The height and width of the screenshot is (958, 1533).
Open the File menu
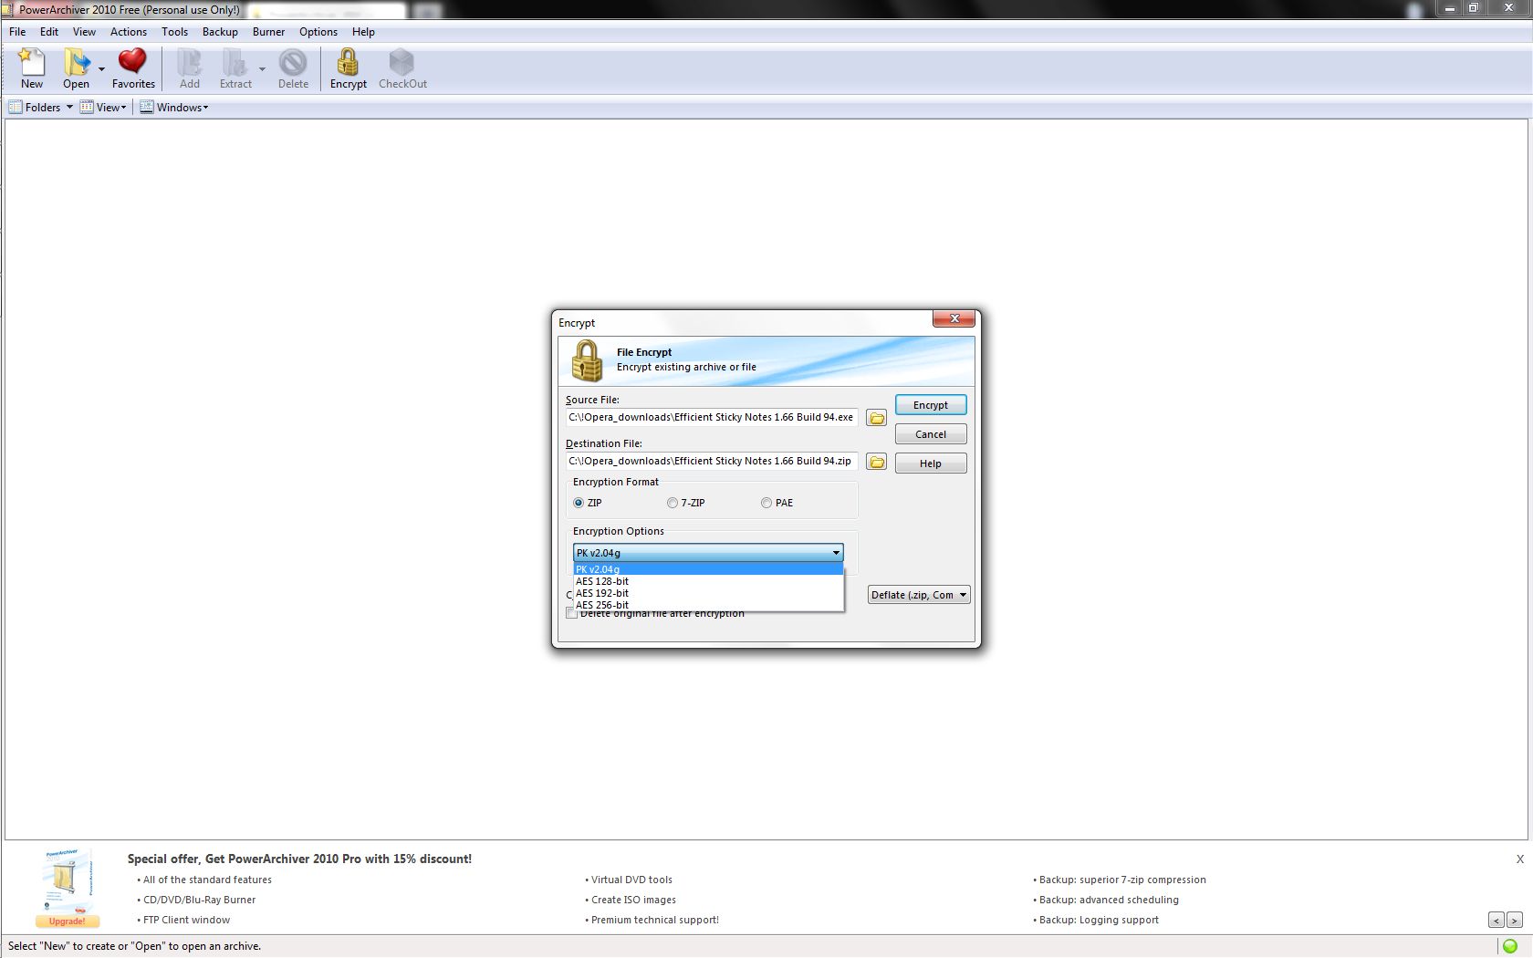(17, 32)
